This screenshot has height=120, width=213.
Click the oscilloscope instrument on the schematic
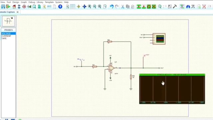pyautogui.click(x=159, y=39)
